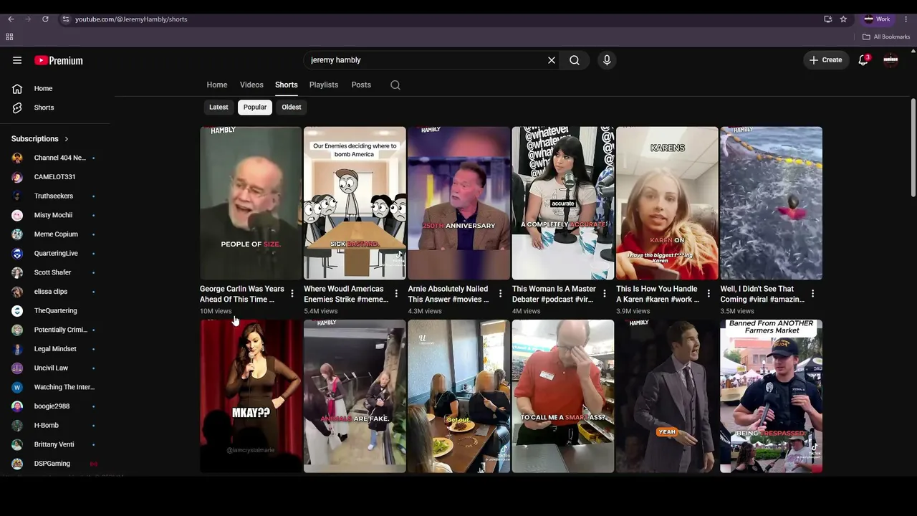Switch to the channel Home tab
The height and width of the screenshot is (516, 917).
[x=217, y=85]
